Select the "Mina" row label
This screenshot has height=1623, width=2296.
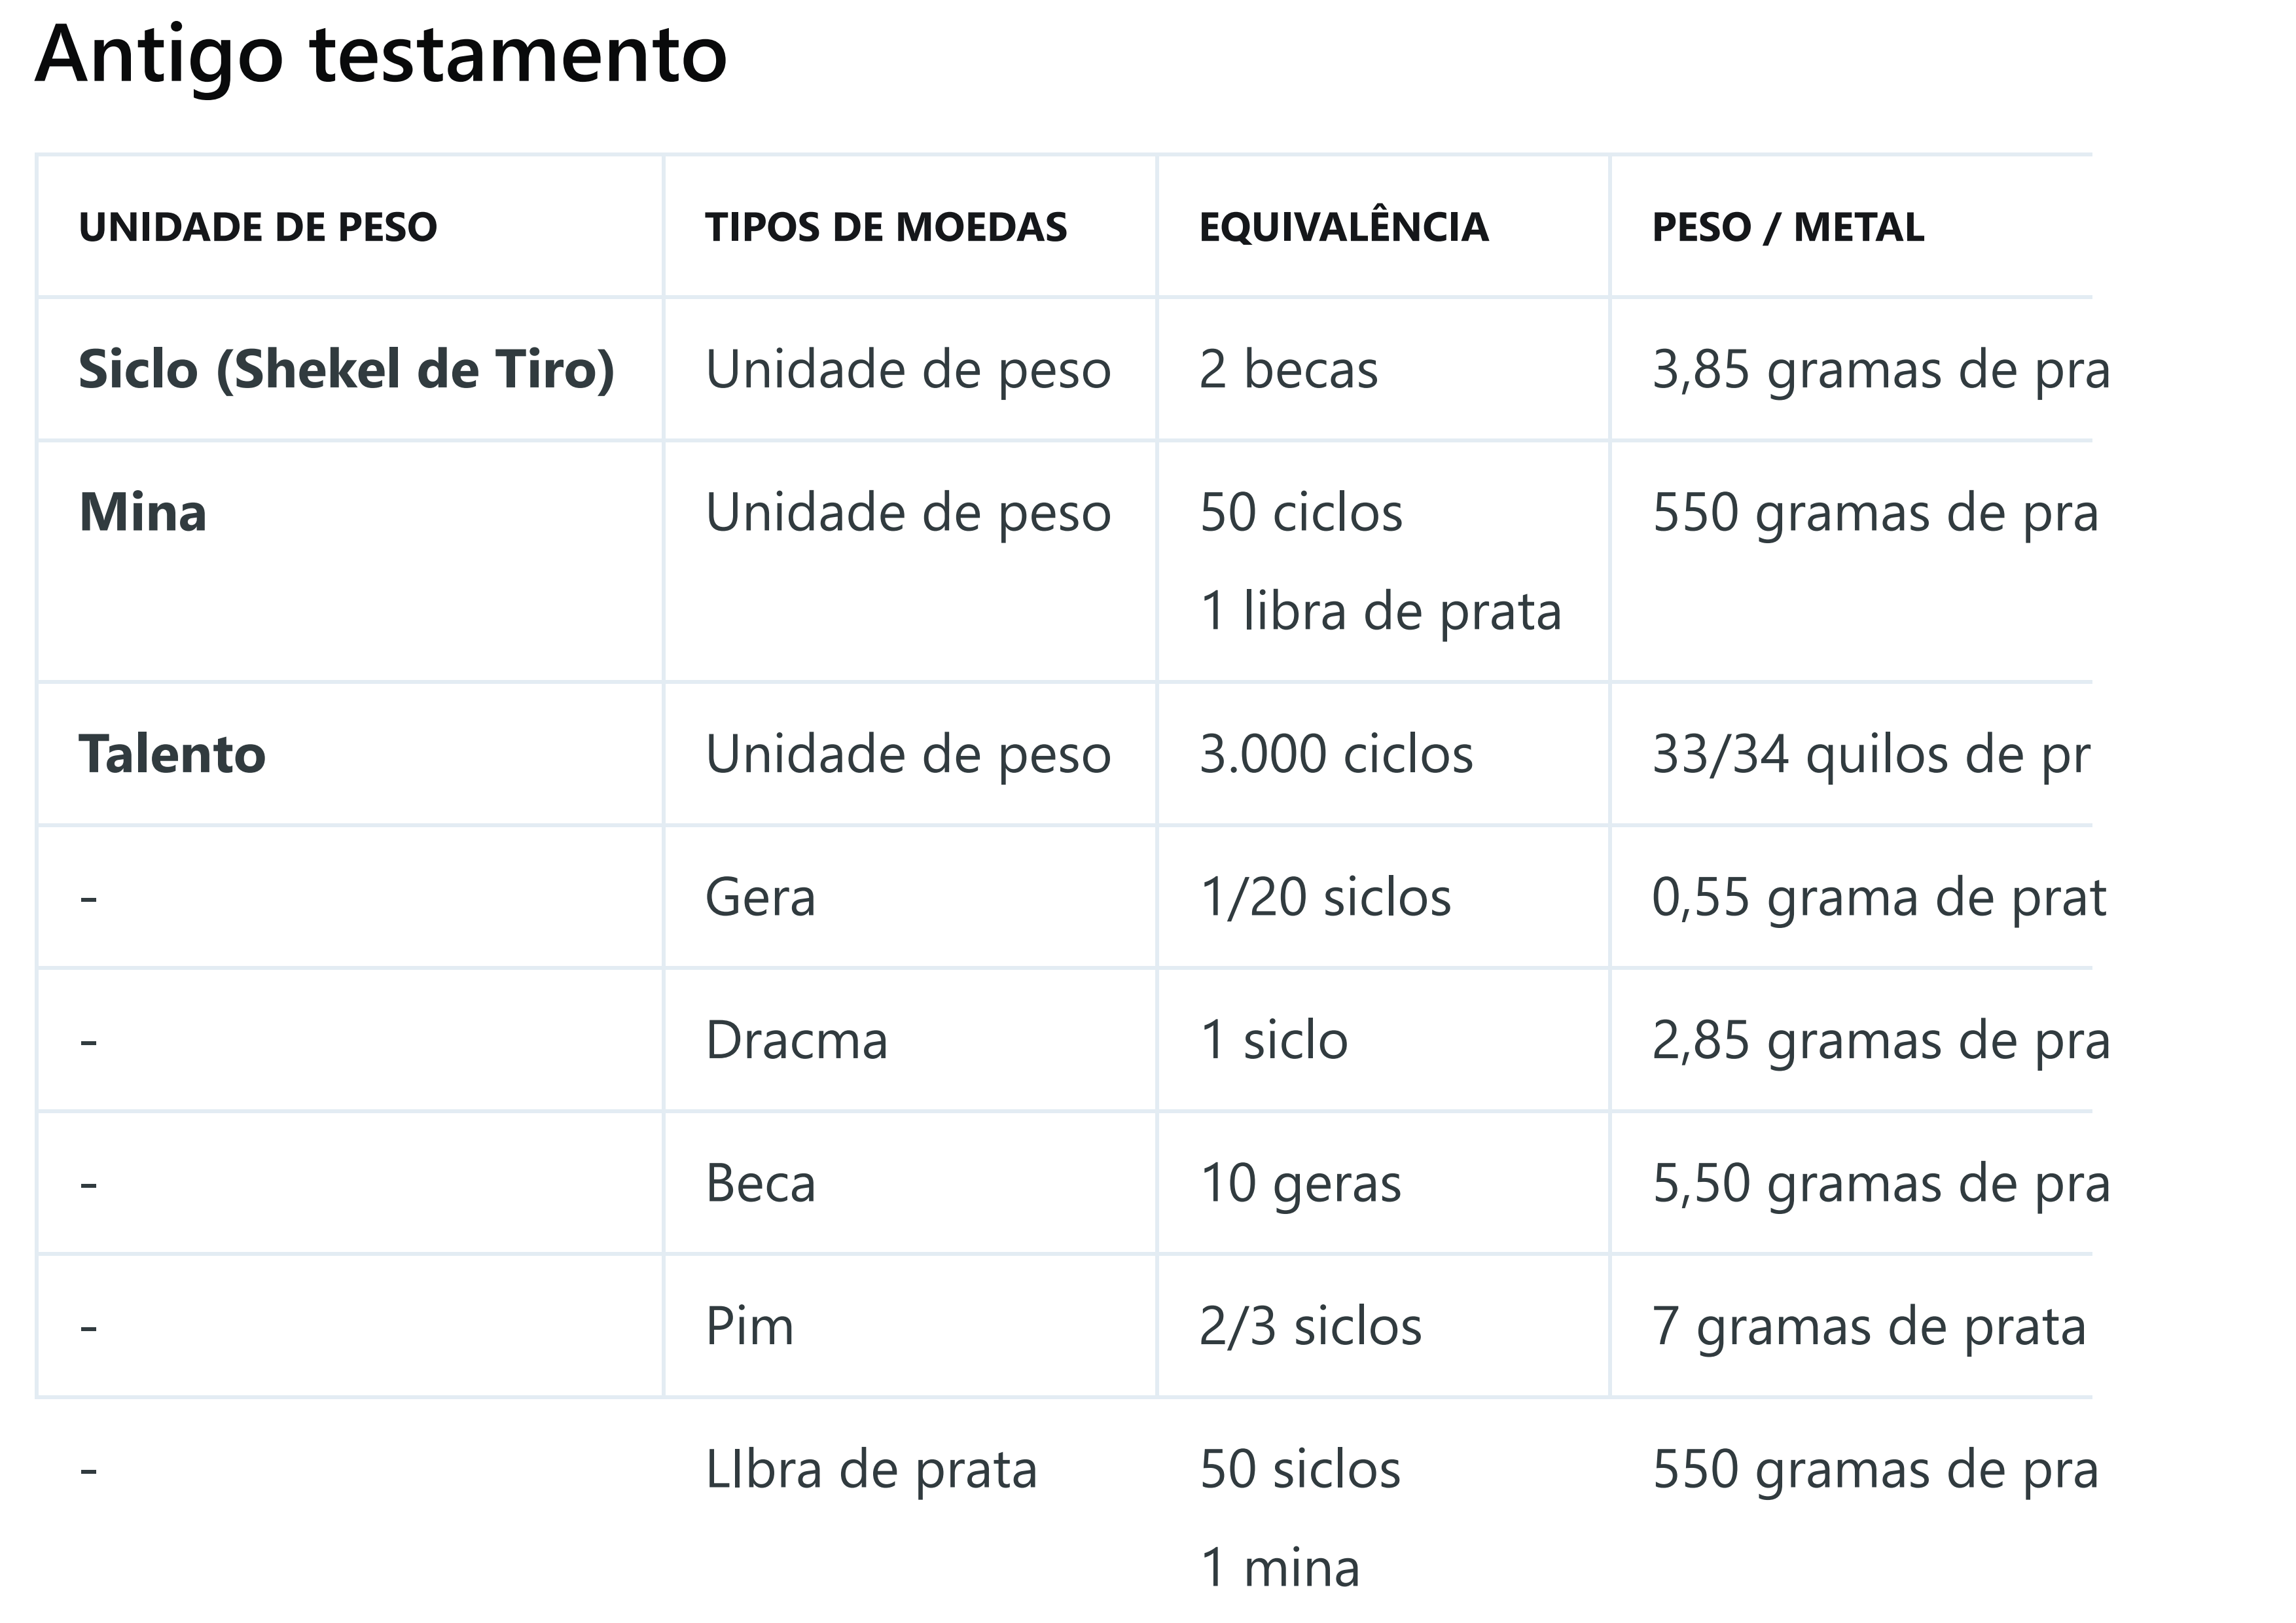click(x=143, y=513)
